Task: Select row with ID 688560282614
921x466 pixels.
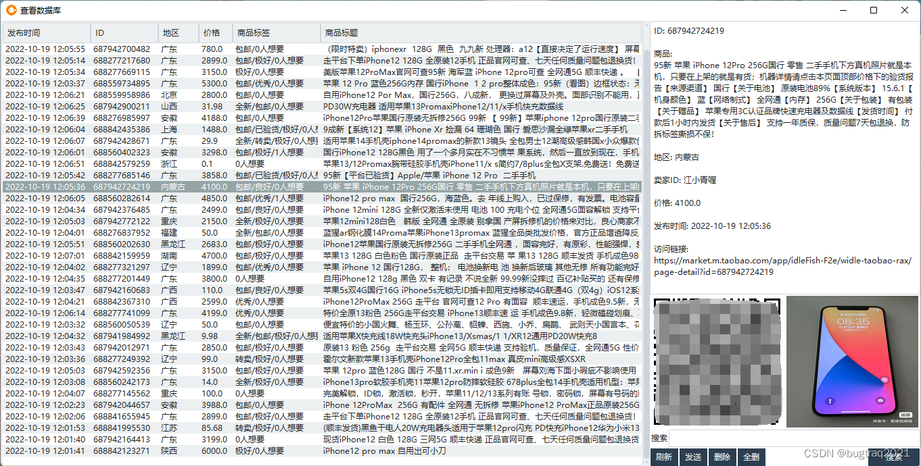Action: coord(321,199)
